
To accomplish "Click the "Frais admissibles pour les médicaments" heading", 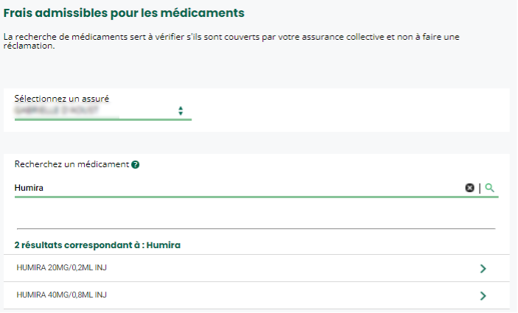I will pyautogui.click(x=124, y=13).
